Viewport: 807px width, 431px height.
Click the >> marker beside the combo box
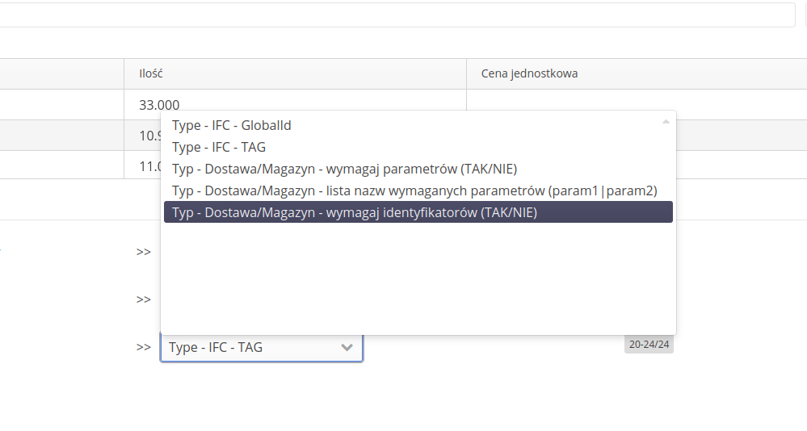tap(144, 347)
